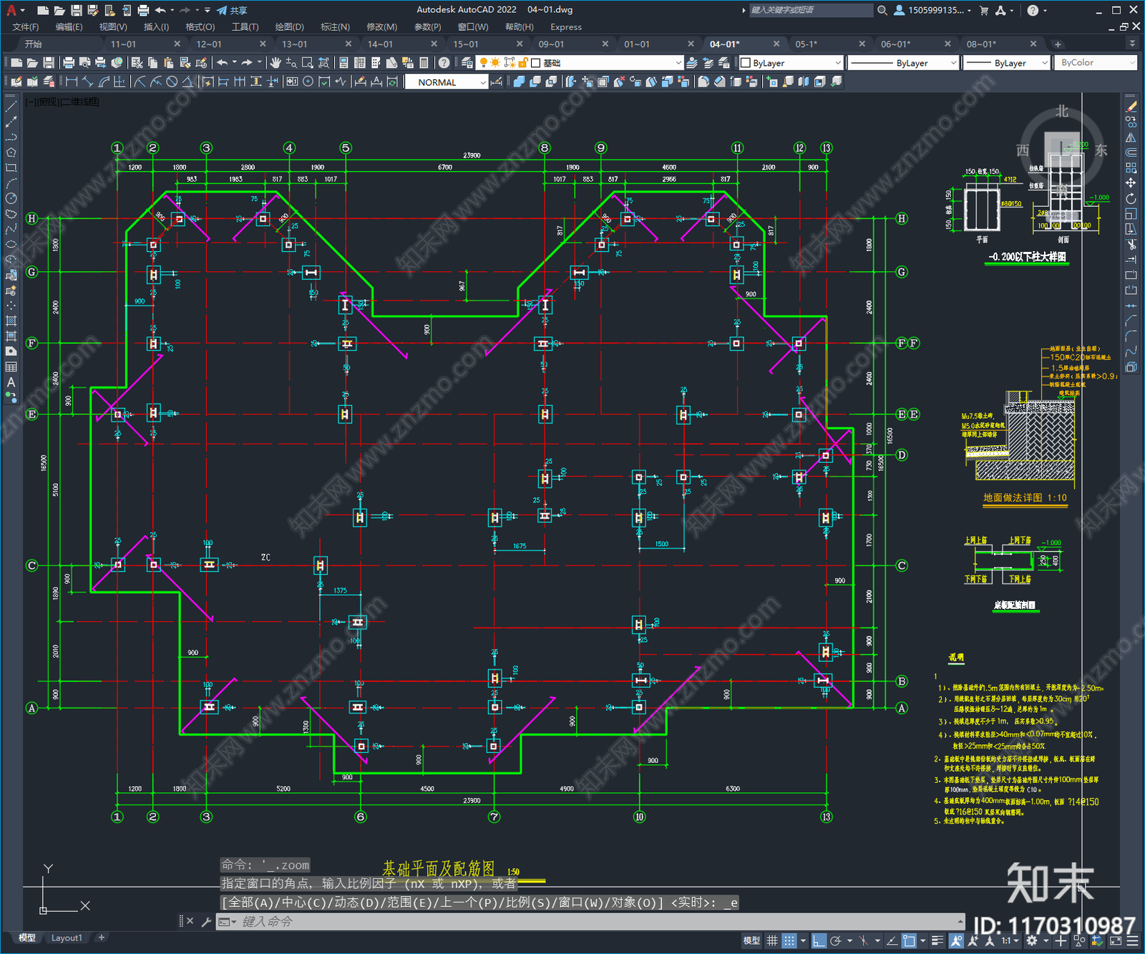The width and height of the screenshot is (1145, 954).
Task: Toggle Polar tracking in status bar
Action: 835,940
